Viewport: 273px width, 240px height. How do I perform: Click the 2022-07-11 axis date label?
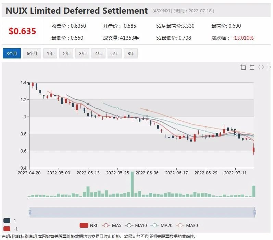(235, 173)
